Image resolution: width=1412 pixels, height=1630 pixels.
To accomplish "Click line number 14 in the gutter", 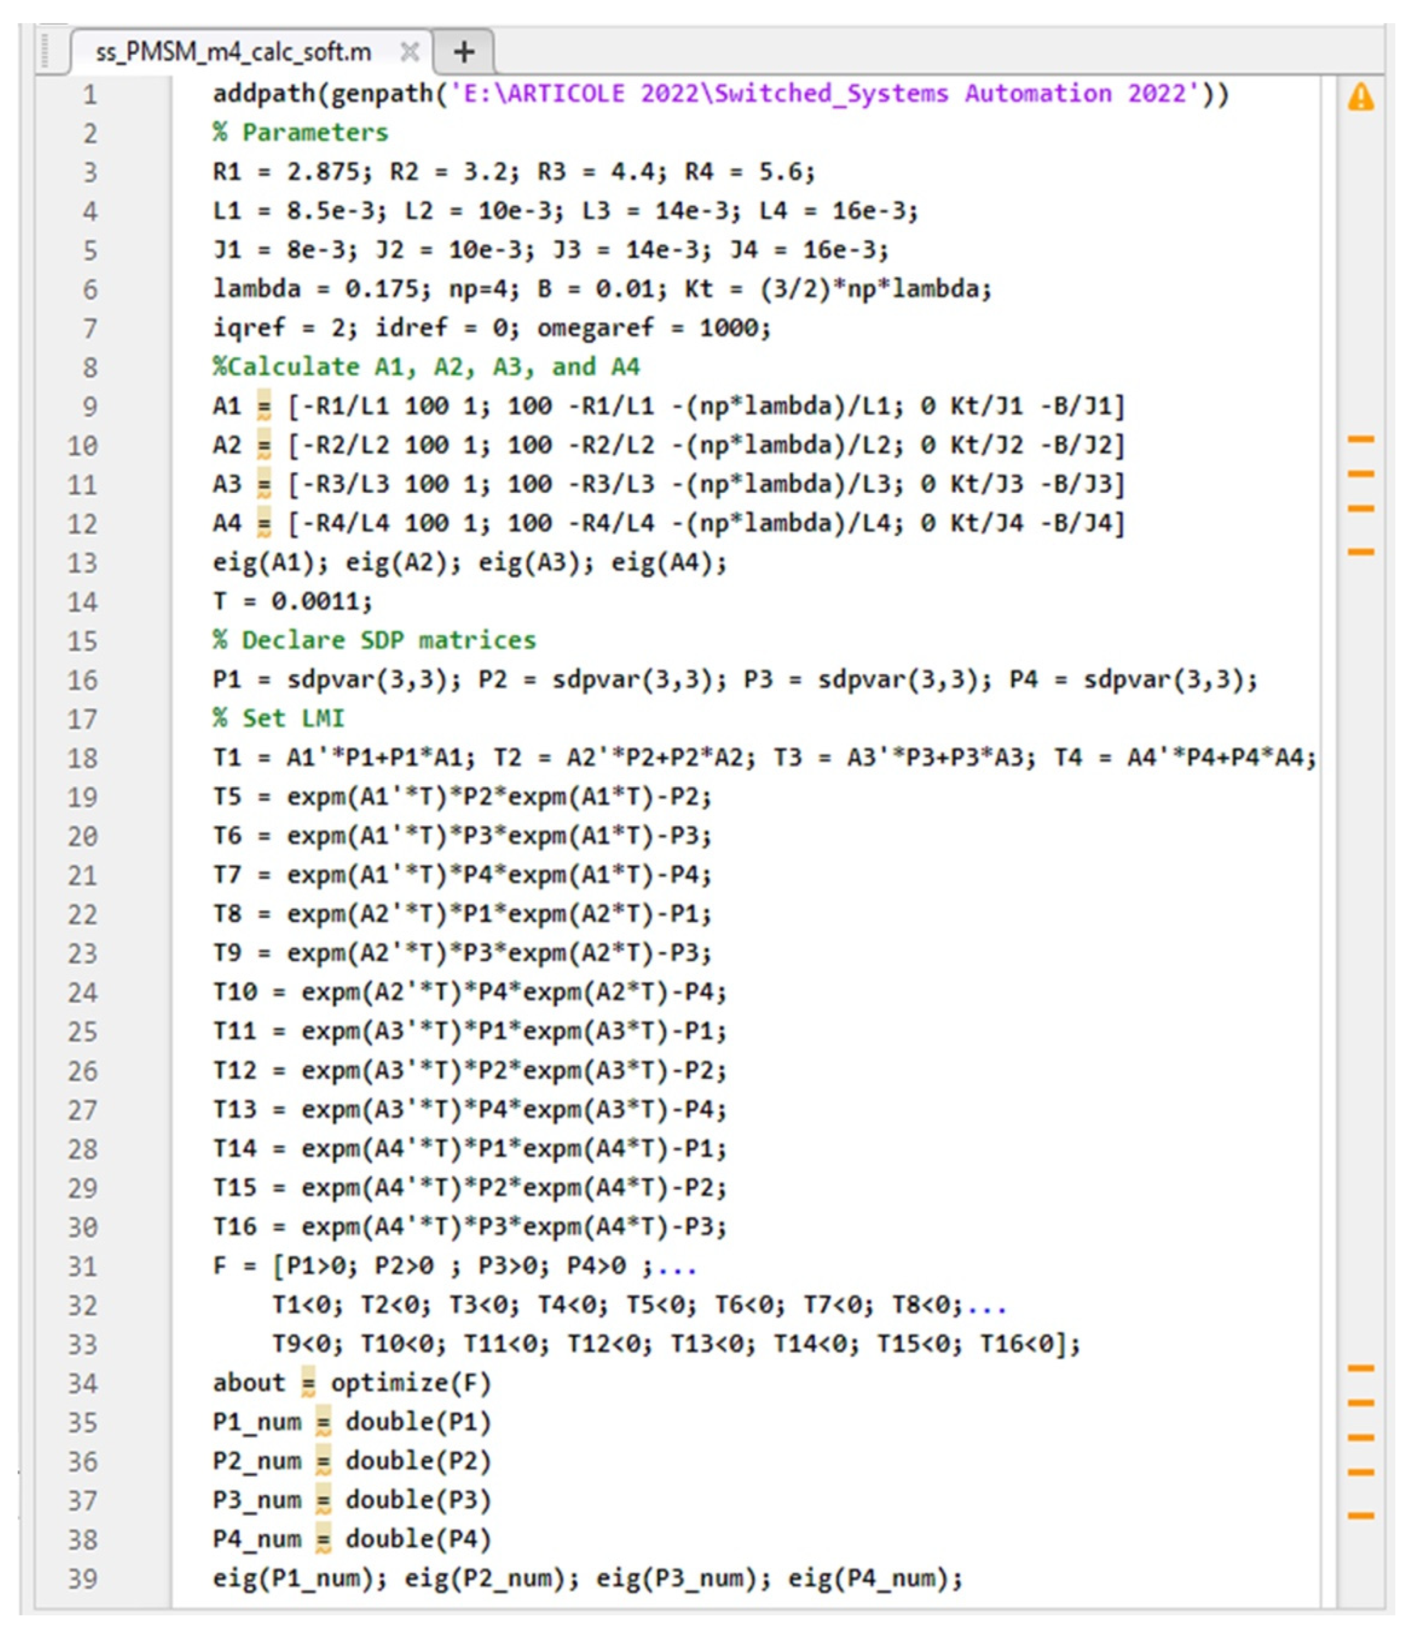I will (x=82, y=602).
